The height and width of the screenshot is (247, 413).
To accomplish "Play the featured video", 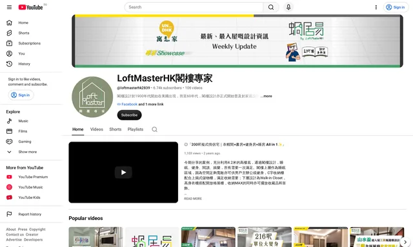I will pos(123,172).
